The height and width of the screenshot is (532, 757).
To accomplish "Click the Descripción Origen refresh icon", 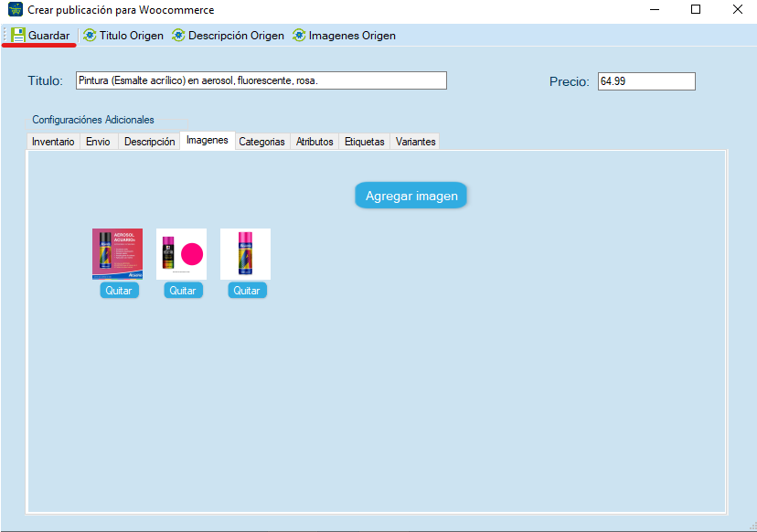I will [178, 36].
